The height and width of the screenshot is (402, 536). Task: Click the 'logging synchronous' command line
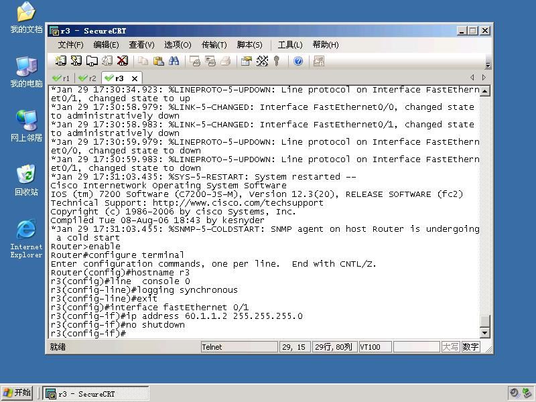click(x=144, y=290)
